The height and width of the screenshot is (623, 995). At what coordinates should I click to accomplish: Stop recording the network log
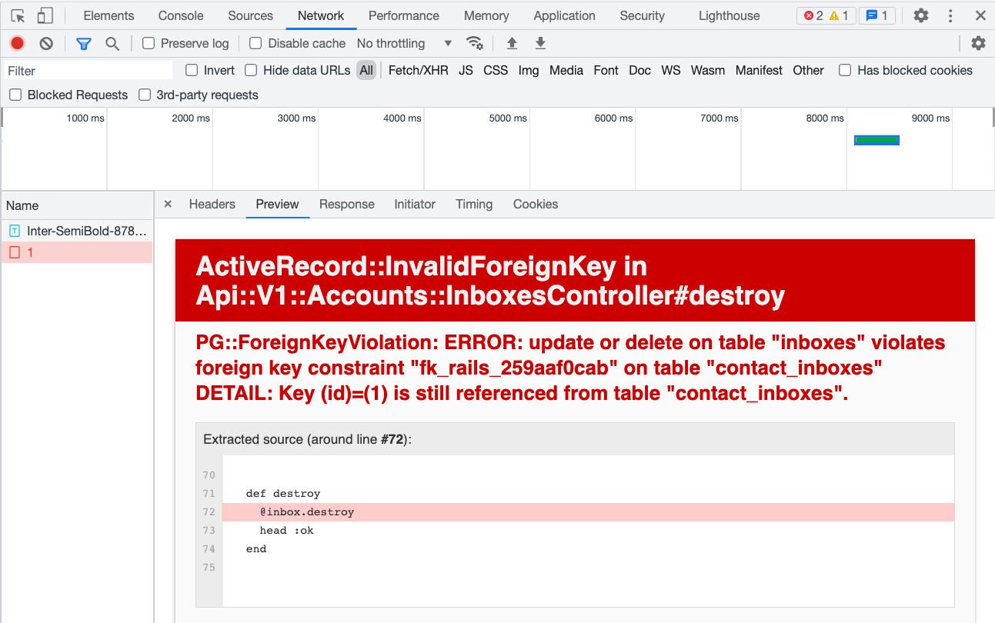click(17, 43)
